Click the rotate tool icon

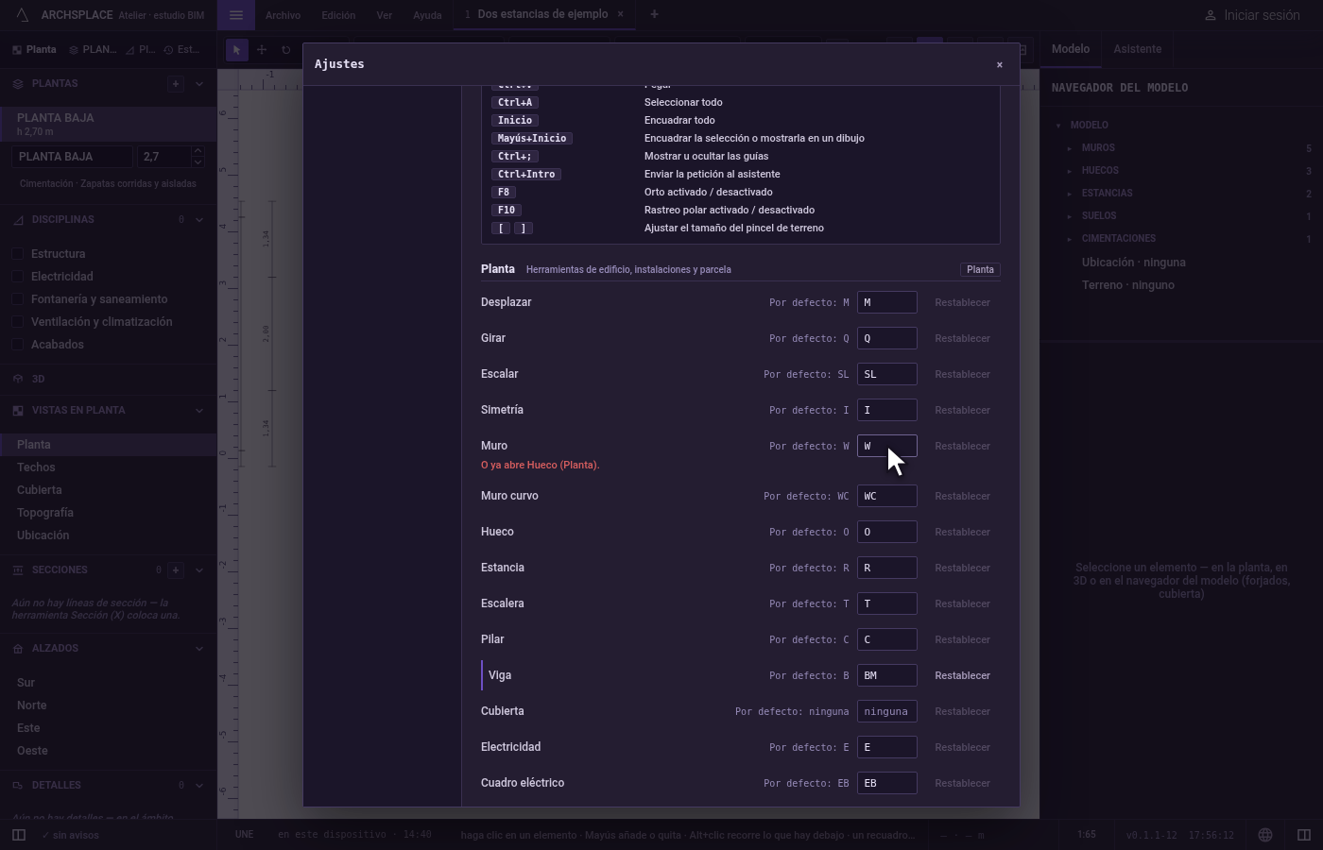point(286,50)
